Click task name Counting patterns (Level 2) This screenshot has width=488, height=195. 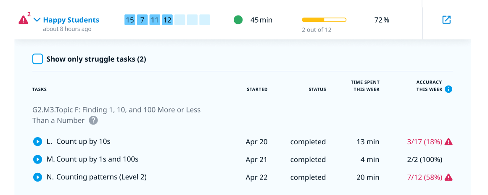click(x=101, y=177)
